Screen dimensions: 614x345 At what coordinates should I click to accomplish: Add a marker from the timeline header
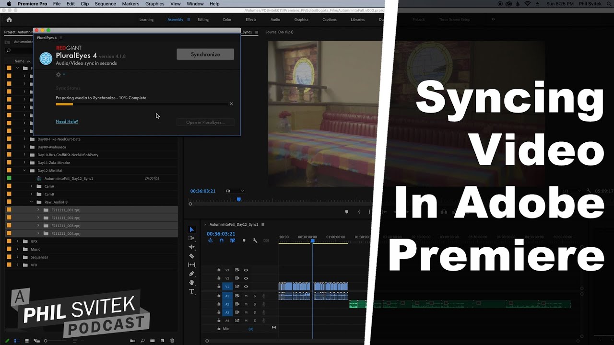(x=244, y=241)
